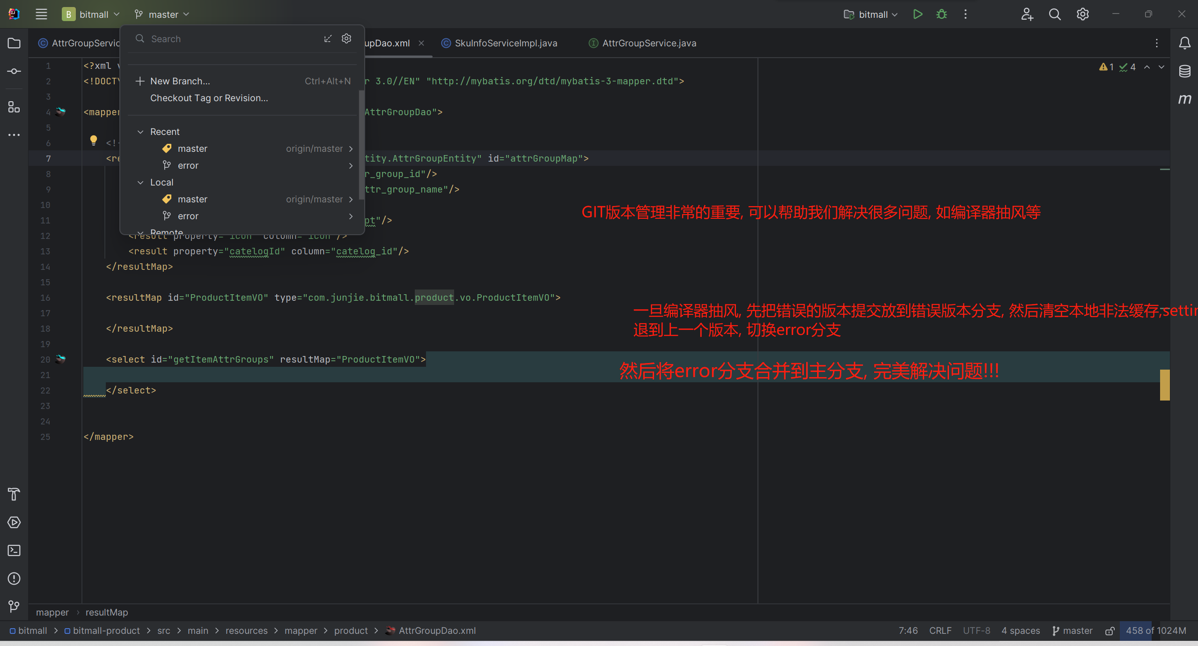
Task: Open Search Everywhere magnifier
Action: 1055,14
